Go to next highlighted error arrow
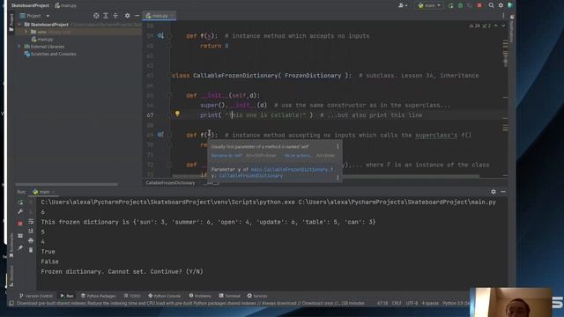The width and height of the screenshot is (564, 317). point(503,26)
